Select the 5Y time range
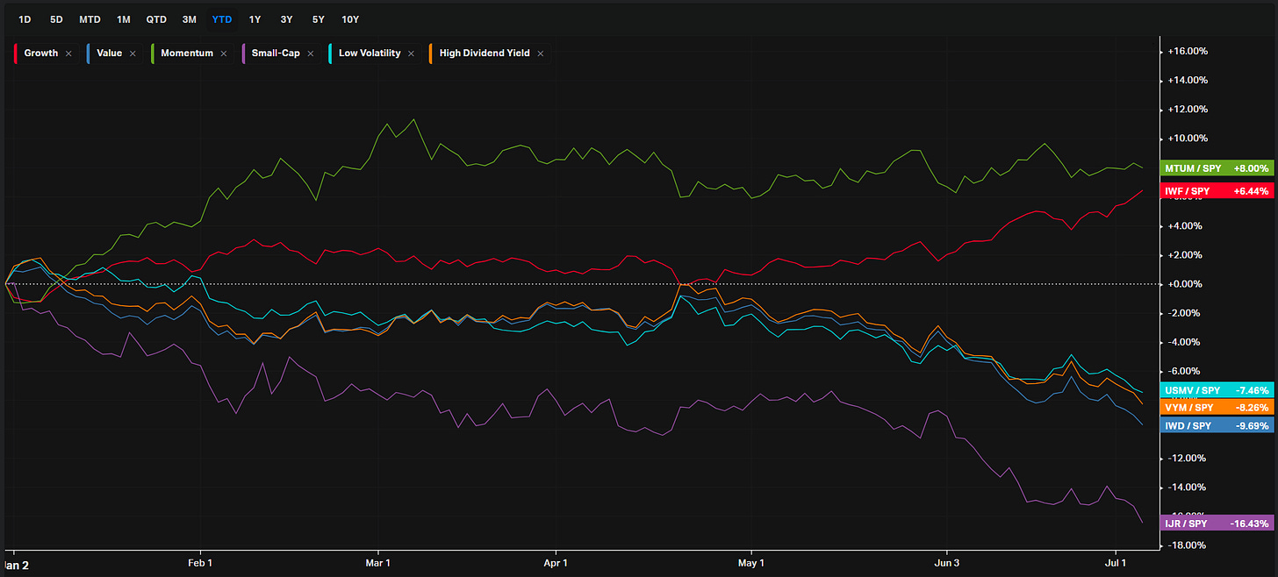Viewport: 1278px width, 577px height. [x=317, y=19]
